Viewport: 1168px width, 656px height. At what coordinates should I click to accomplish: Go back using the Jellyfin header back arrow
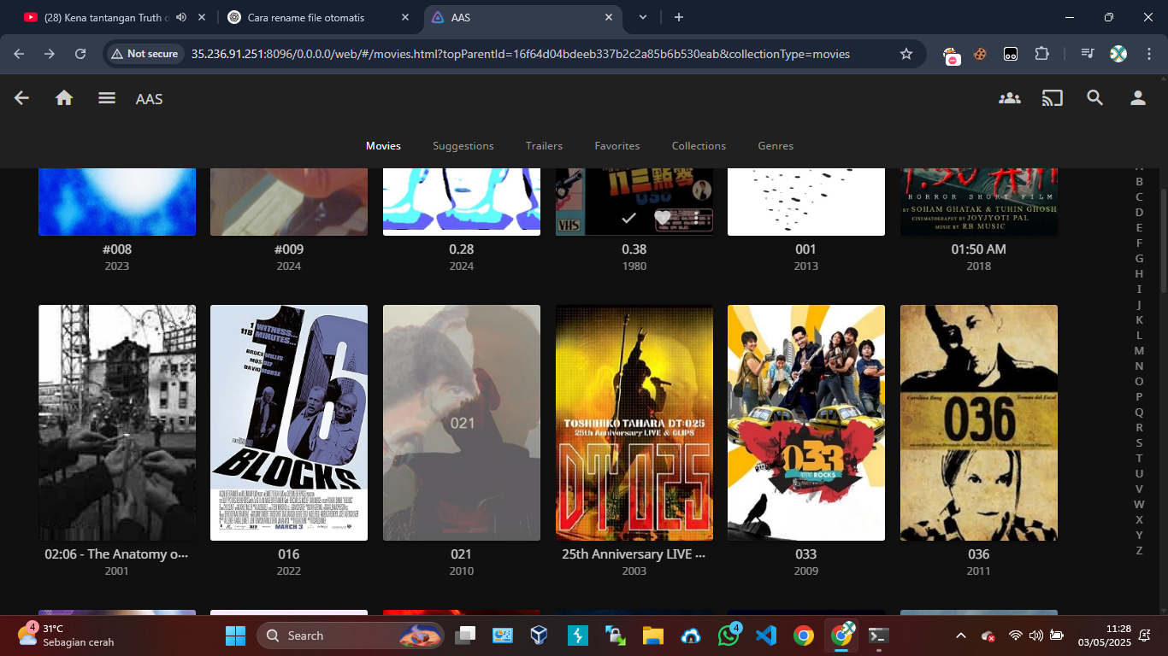tap(21, 98)
